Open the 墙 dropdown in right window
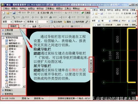 110,21
